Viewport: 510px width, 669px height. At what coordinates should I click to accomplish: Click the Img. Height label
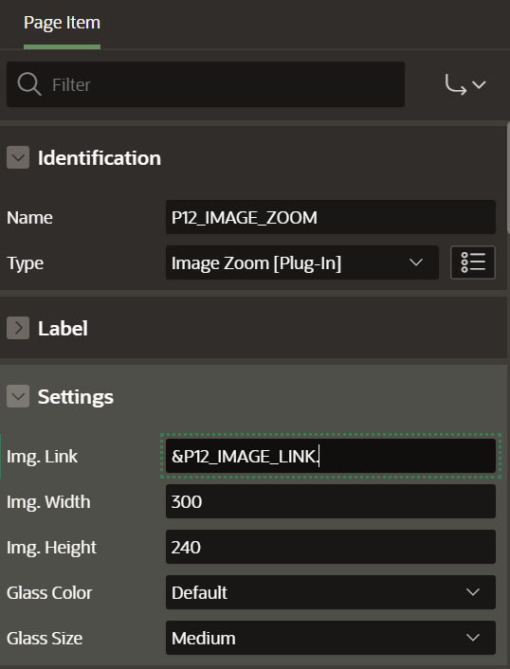51,548
